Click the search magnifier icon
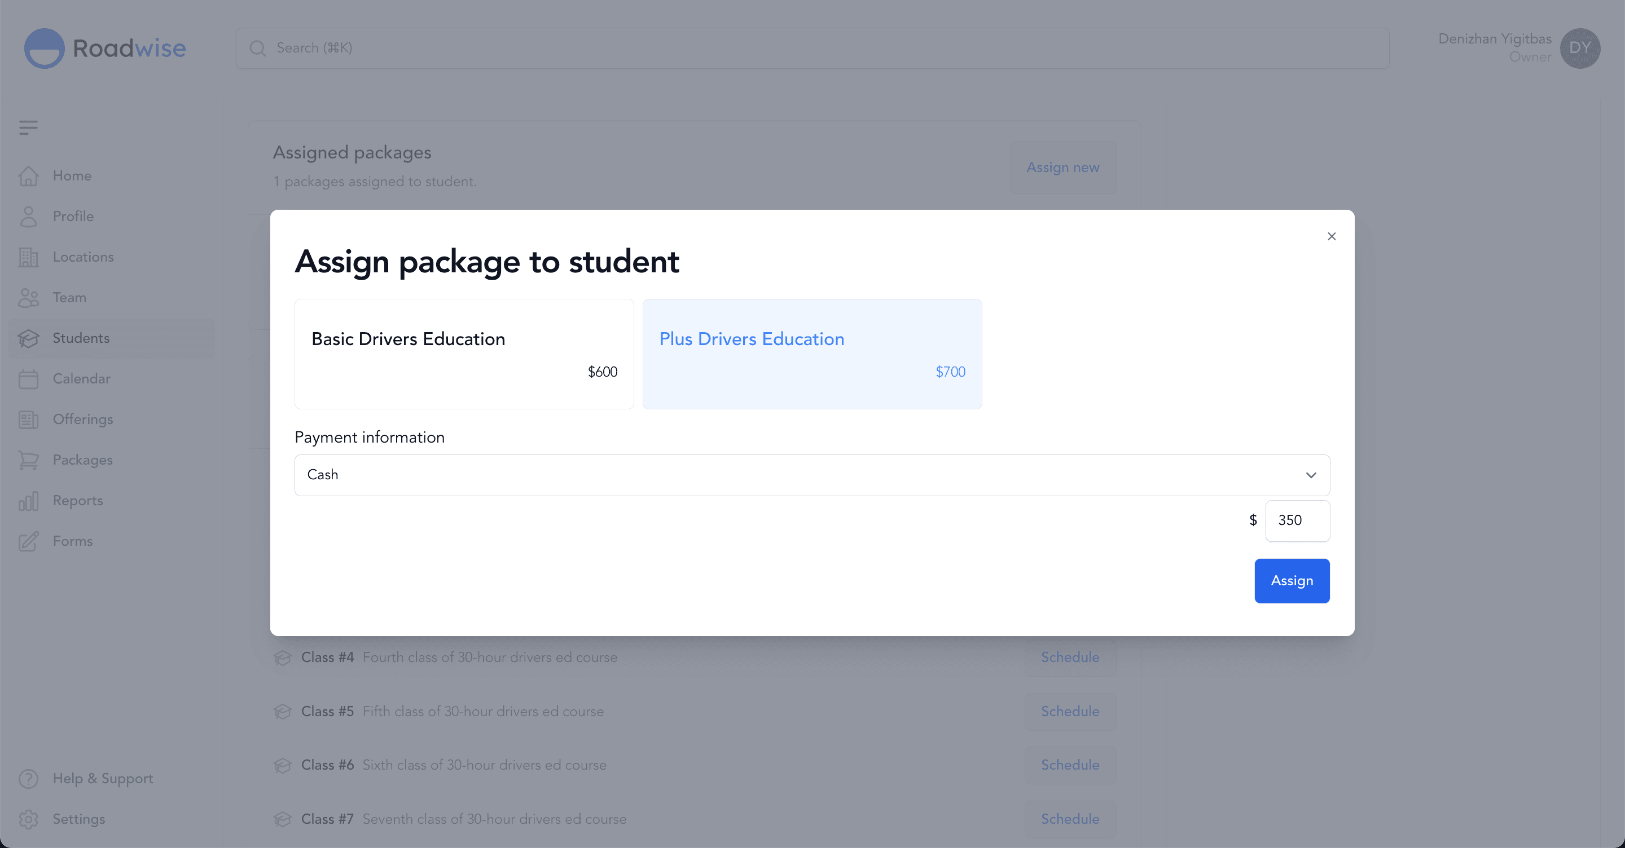 tap(257, 48)
